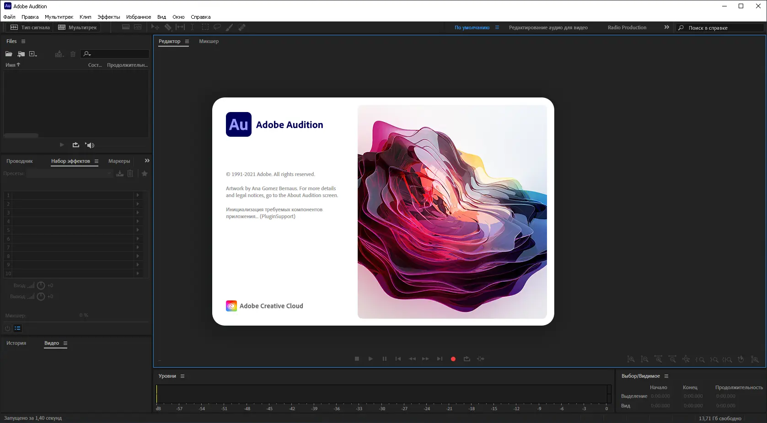This screenshot has width=767, height=423.
Task: Click the Open File folder icon
Action: coord(9,54)
